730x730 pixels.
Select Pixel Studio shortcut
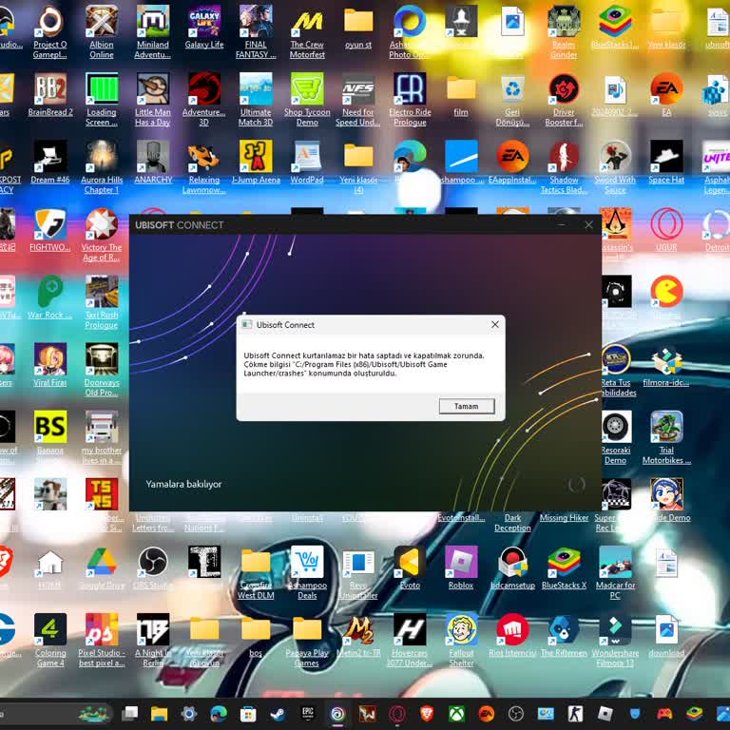[x=102, y=640]
